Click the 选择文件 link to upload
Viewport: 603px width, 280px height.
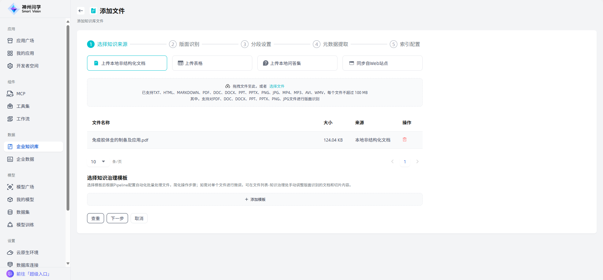point(277,86)
